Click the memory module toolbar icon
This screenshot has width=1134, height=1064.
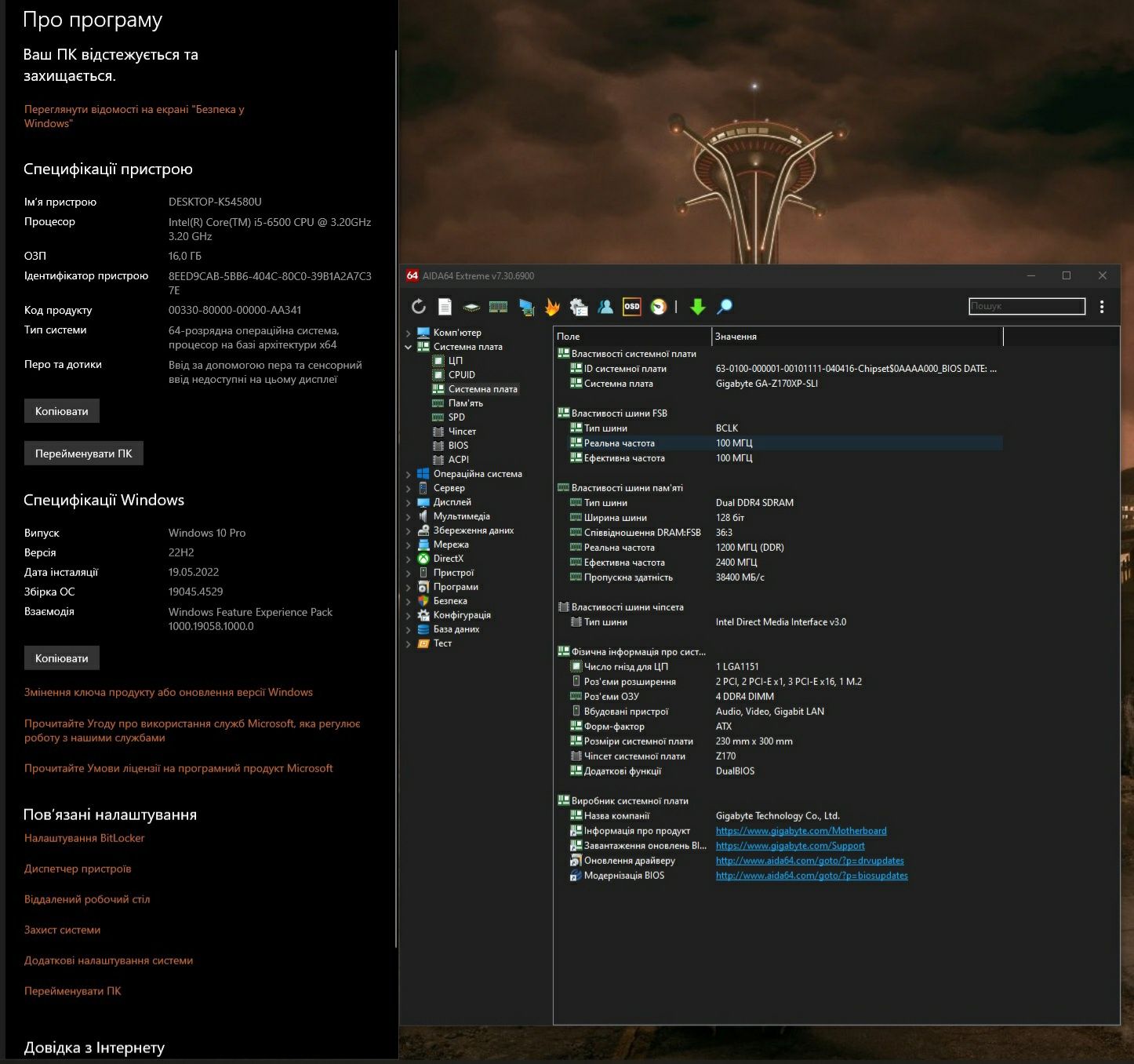point(498,307)
